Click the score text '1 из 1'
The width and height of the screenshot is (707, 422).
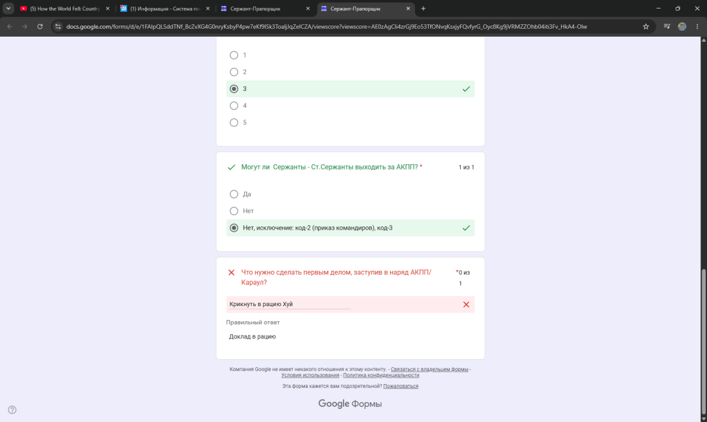coord(466,167)
